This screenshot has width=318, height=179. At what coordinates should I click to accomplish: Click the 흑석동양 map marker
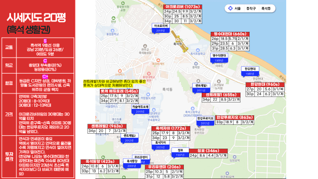(132, 164)
